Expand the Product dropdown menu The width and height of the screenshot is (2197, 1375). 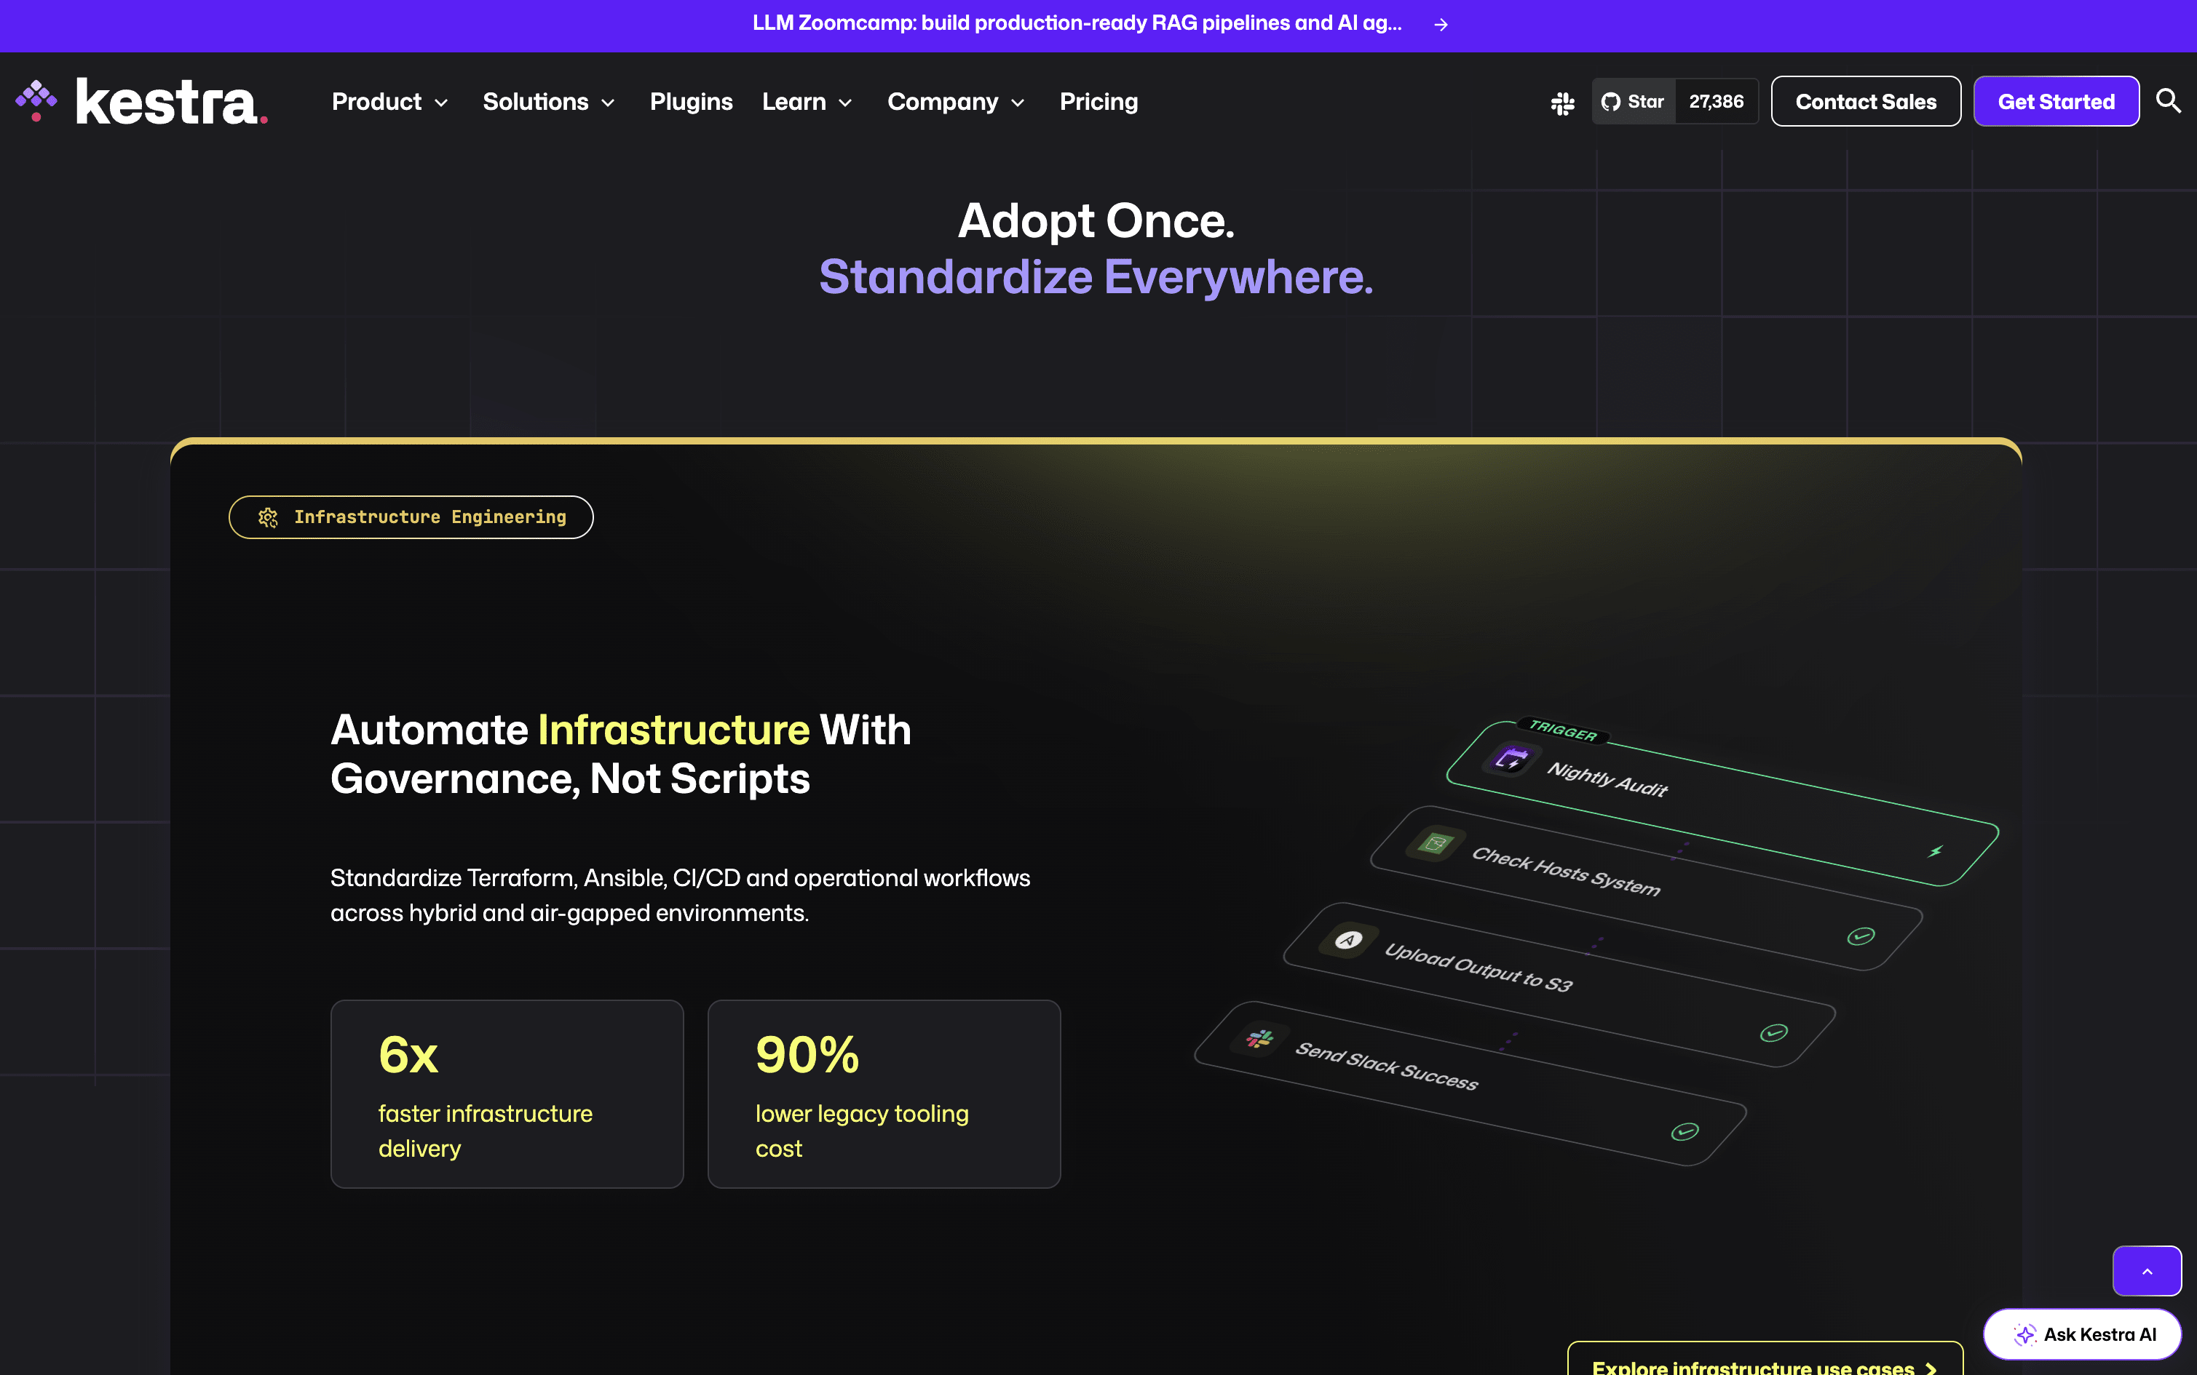pos(390,102)
